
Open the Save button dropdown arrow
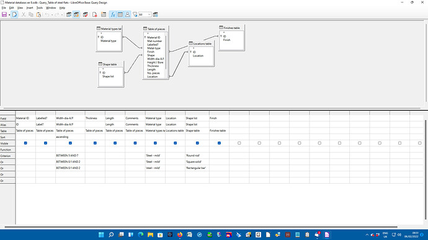click(9, 15)
